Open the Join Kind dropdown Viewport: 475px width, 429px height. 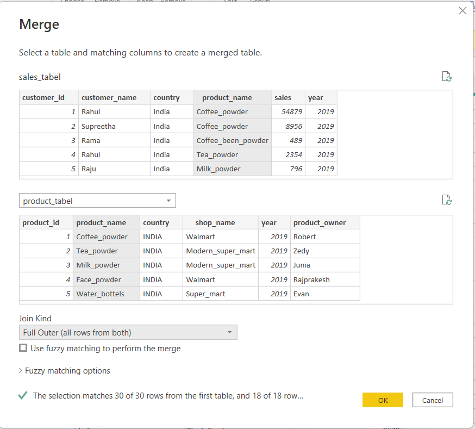point(128,332)
